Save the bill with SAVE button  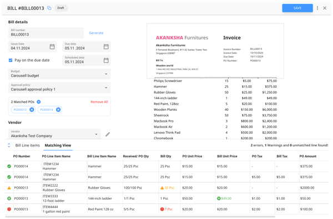coord(297,8)
